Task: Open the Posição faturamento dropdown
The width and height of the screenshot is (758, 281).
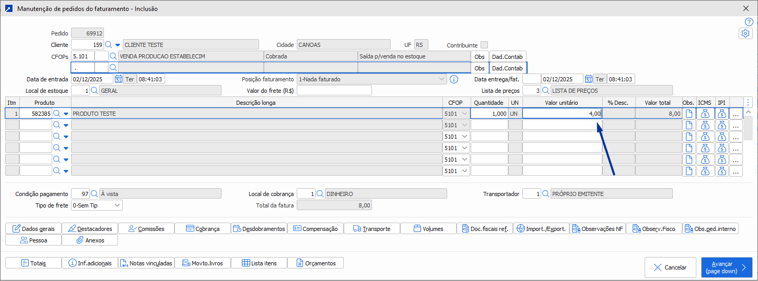Action: point(442,79)
